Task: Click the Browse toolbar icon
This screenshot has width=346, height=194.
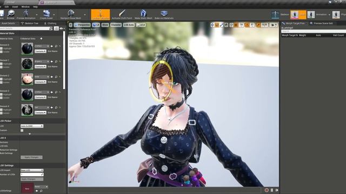Action: [11, 13]
